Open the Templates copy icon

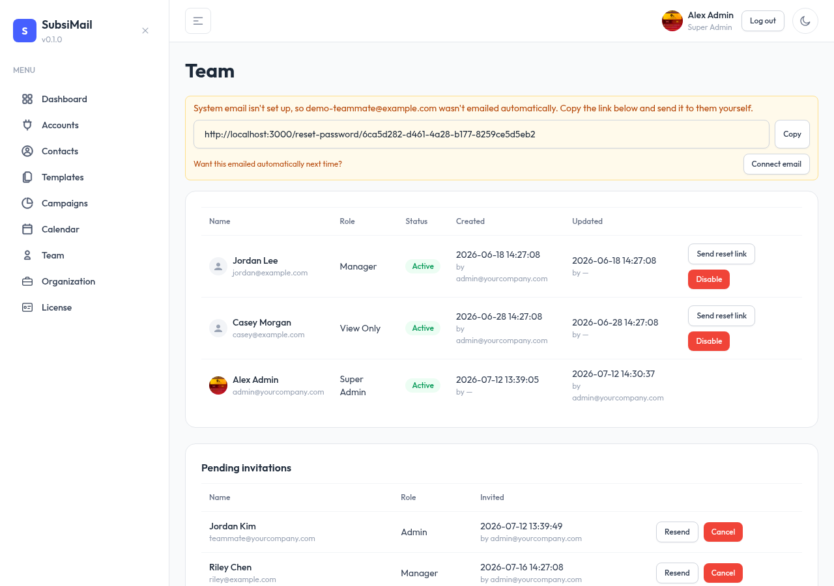27,177
